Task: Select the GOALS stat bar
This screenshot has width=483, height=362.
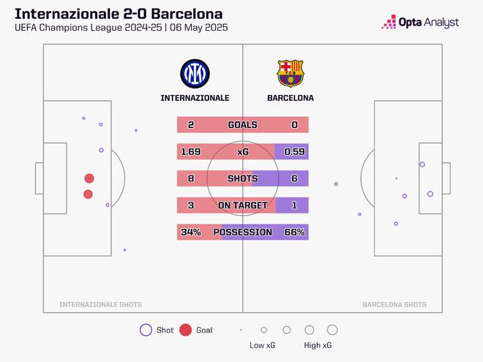Action: 242,125
